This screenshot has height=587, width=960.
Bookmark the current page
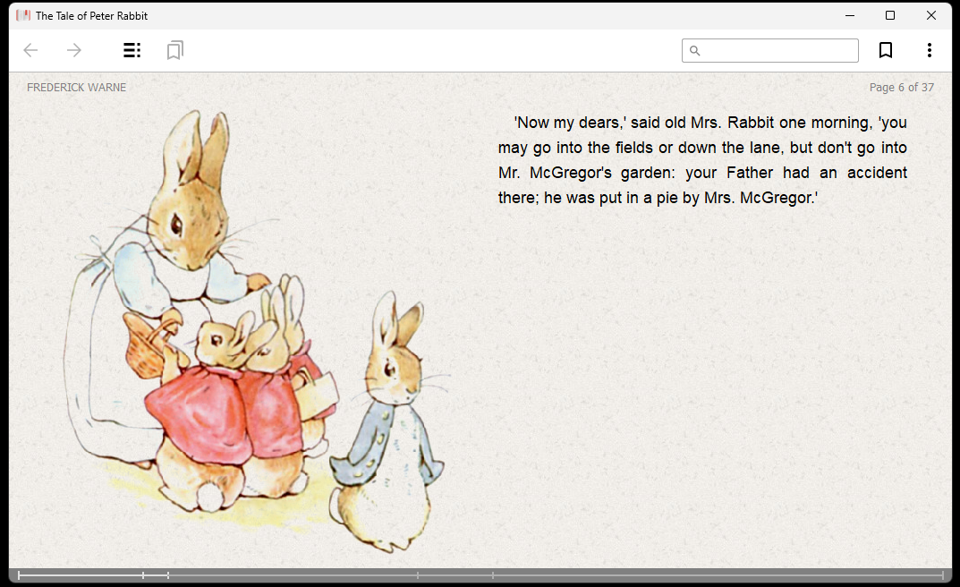point(886,50)
